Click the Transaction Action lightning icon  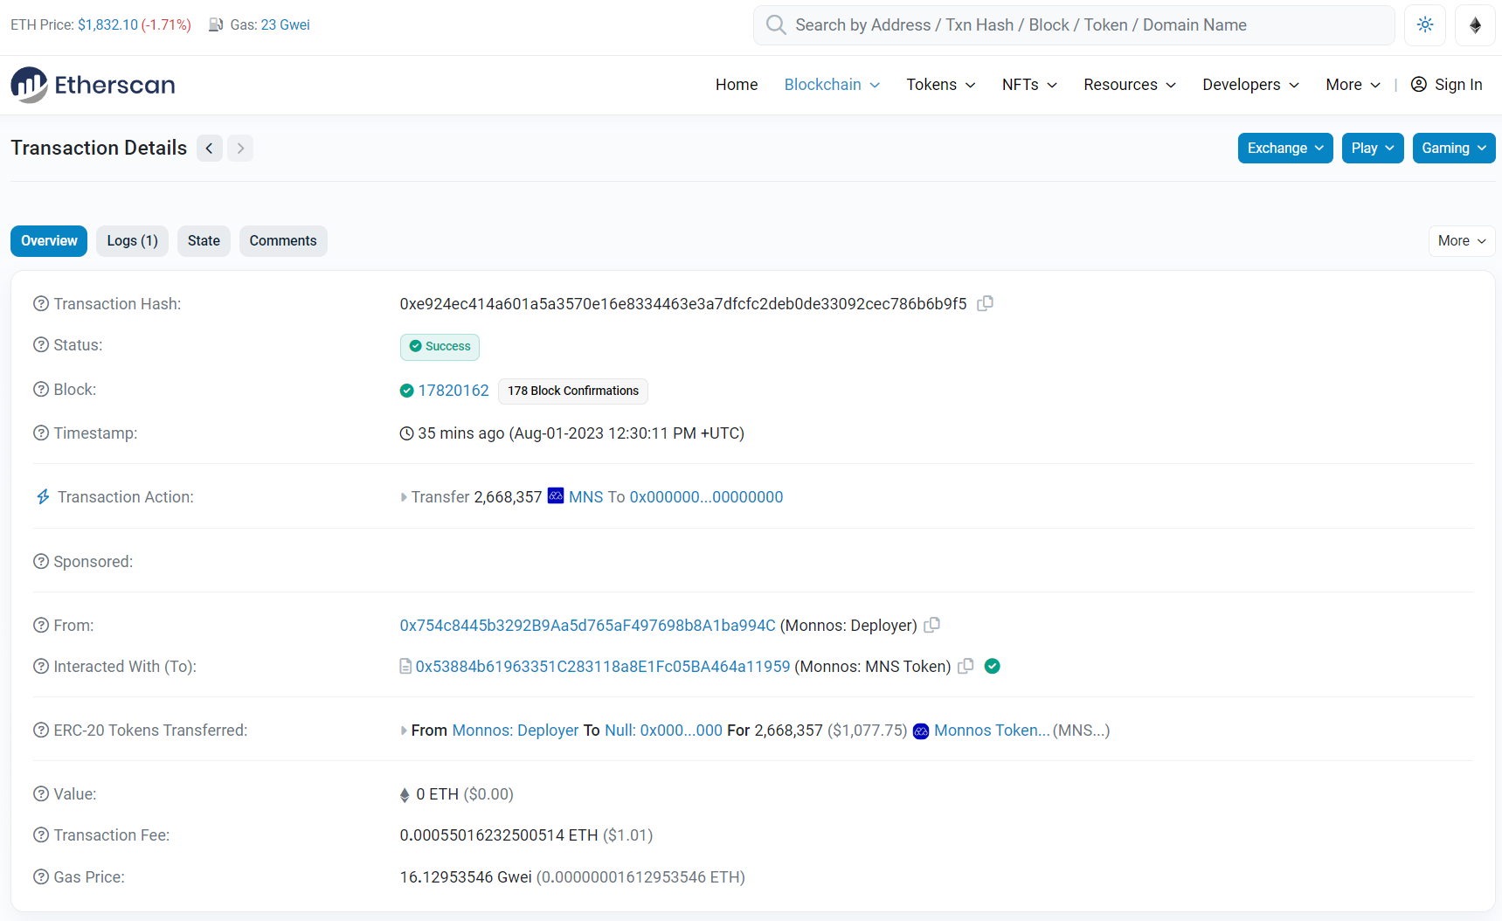(43, 497)
